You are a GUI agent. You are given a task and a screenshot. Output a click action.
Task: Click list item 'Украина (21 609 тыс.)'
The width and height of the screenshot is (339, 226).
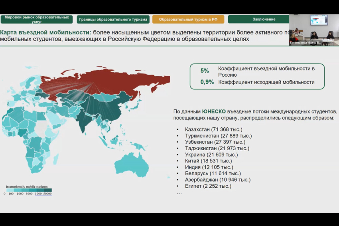[211, 155]
